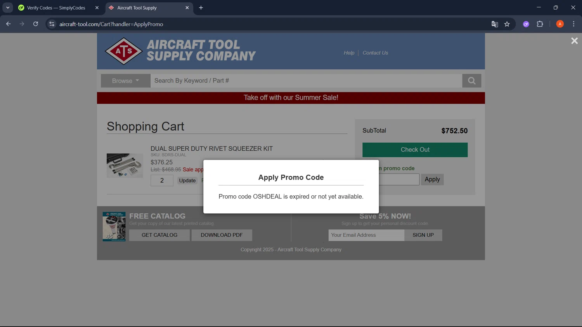Open DUAL SUPER DUTY RIVET SQUEEZER KIT link
Image resolution: width=582 pixels, height=327 pixels.
pos(211,148)
